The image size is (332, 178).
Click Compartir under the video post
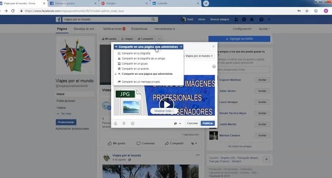[x=174, y=143]
